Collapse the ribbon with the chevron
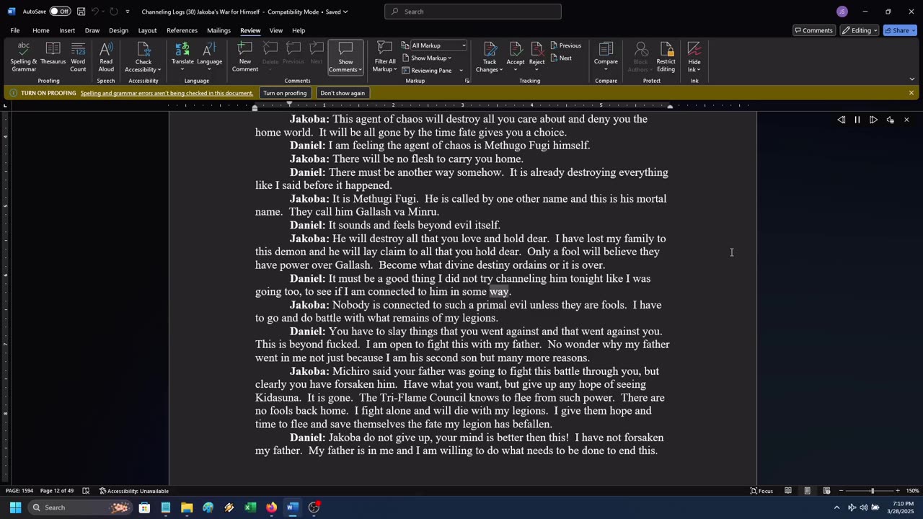This screenshot has width=923, height=519. [911, 79]
